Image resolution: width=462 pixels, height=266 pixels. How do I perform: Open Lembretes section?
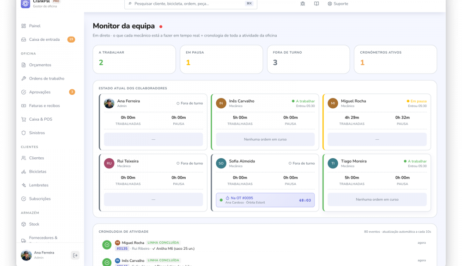click(39, 185)
